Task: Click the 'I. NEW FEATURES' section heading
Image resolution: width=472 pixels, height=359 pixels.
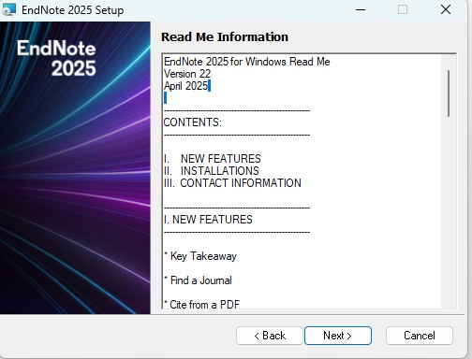Action: coord(208,220)
